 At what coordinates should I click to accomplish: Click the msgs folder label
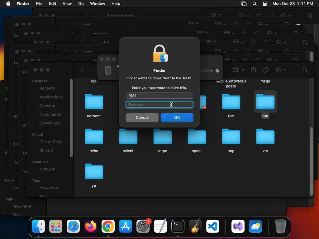pyautogui.click(x=265, y=81)
